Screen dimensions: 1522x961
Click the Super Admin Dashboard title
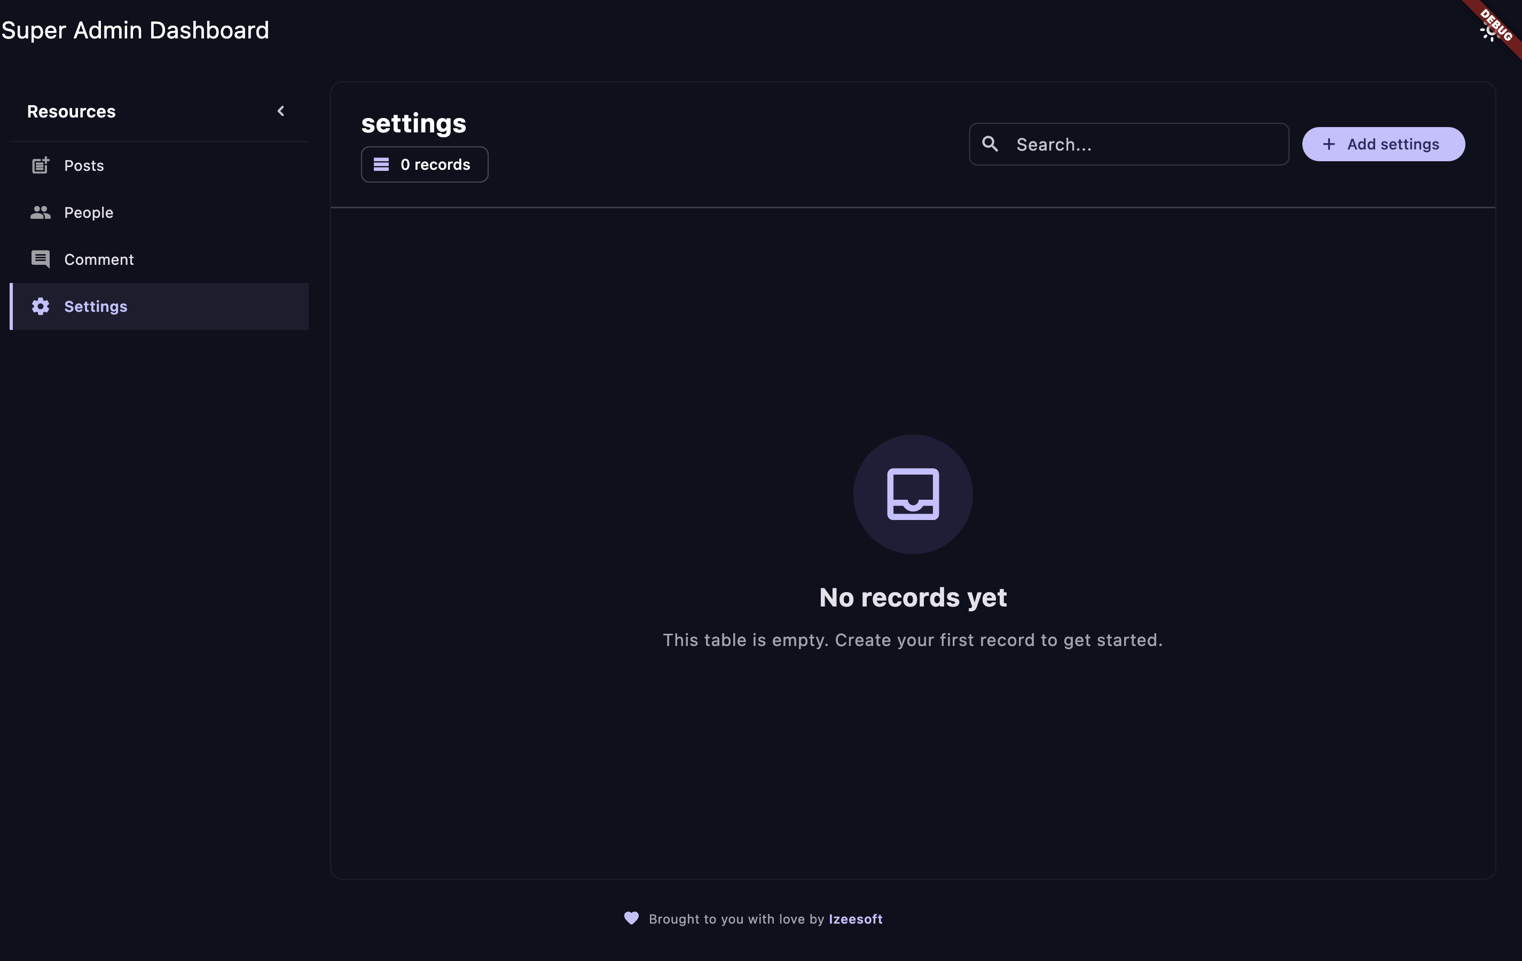tap(135, 30)
